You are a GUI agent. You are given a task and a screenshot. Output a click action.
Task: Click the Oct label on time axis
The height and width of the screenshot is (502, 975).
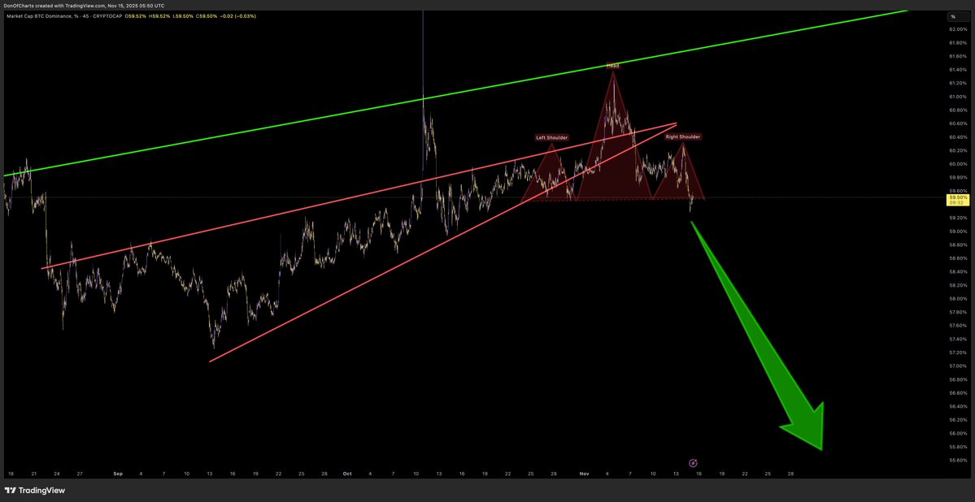(x=347, y=474)
